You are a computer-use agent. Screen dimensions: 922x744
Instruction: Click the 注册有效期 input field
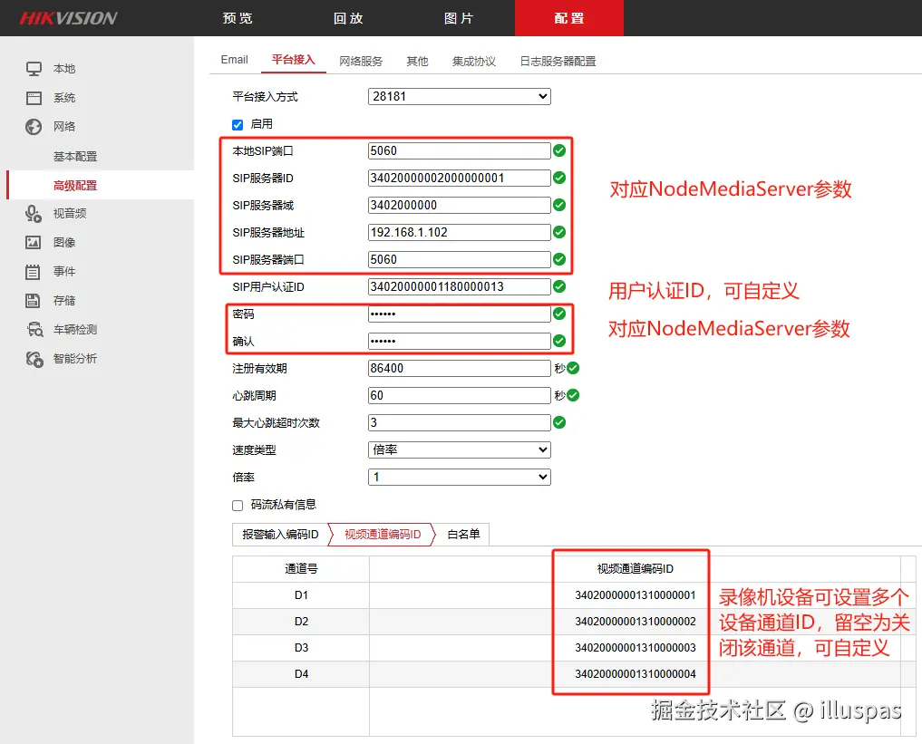(460, 368)
